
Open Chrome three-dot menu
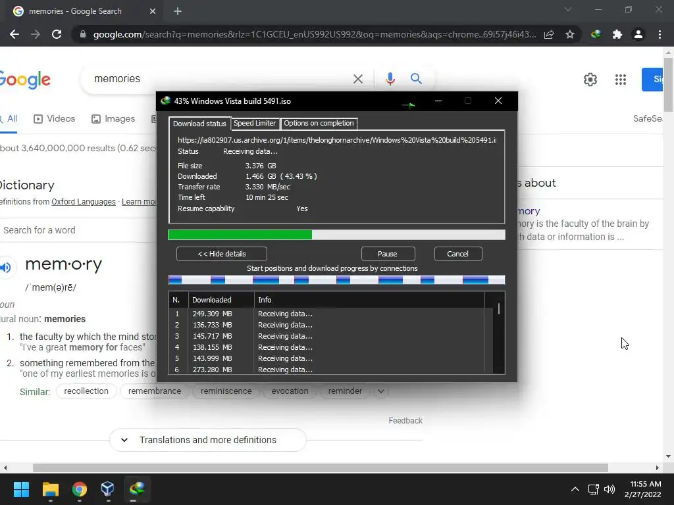click(660, 34)
